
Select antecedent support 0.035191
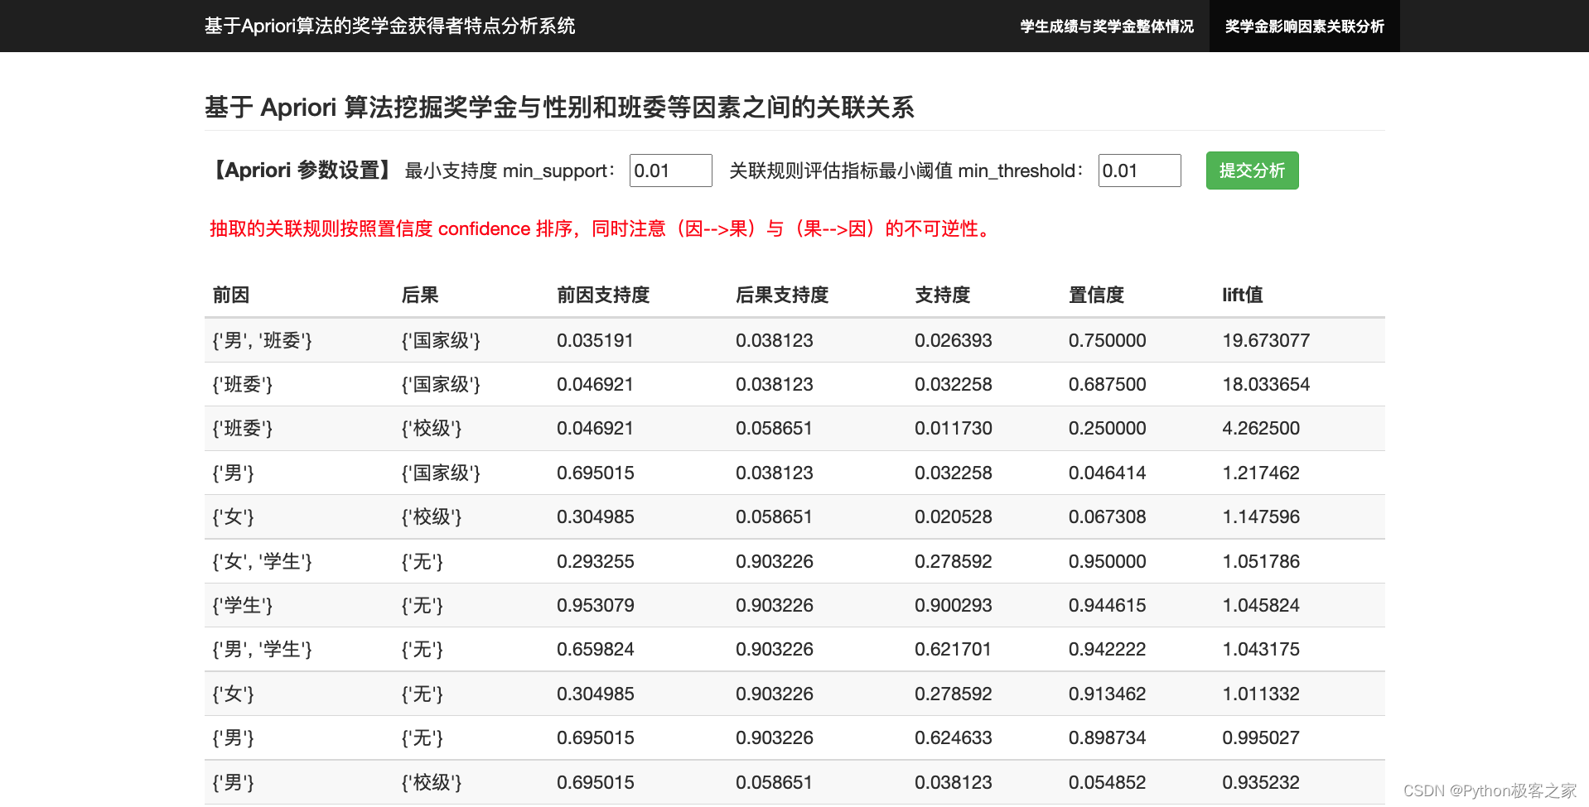(x=595, y=340)
